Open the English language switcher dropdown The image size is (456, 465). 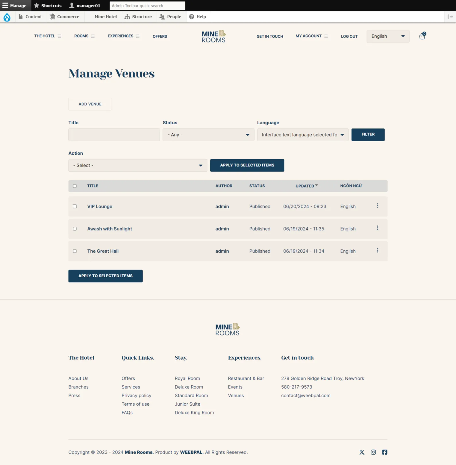point(388,36)
